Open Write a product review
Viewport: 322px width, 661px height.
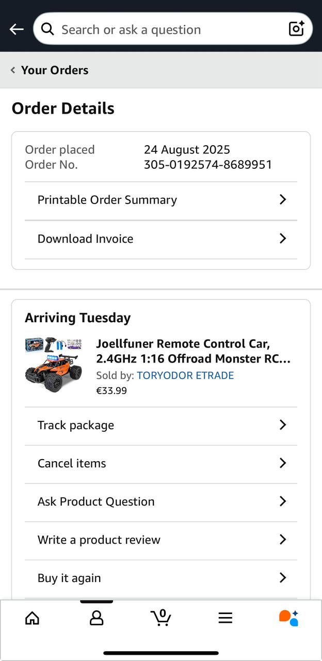[99, 540]
